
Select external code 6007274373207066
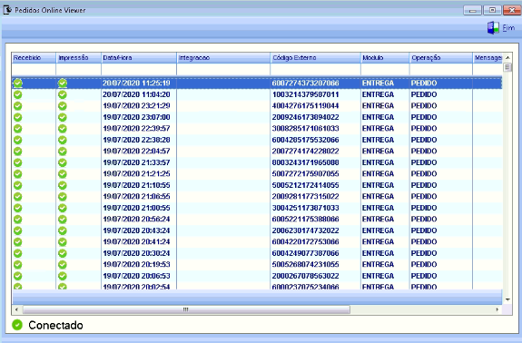(305, 83)
